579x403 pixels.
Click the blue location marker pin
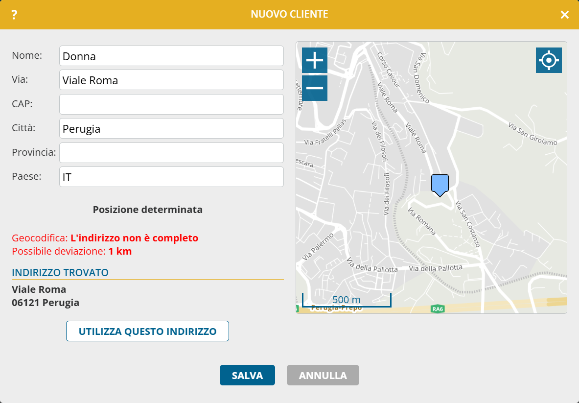click(440, 185)
